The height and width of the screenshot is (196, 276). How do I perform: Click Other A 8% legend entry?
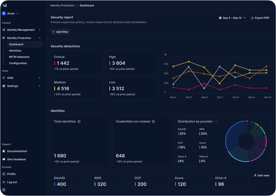(x=182, y=159)
